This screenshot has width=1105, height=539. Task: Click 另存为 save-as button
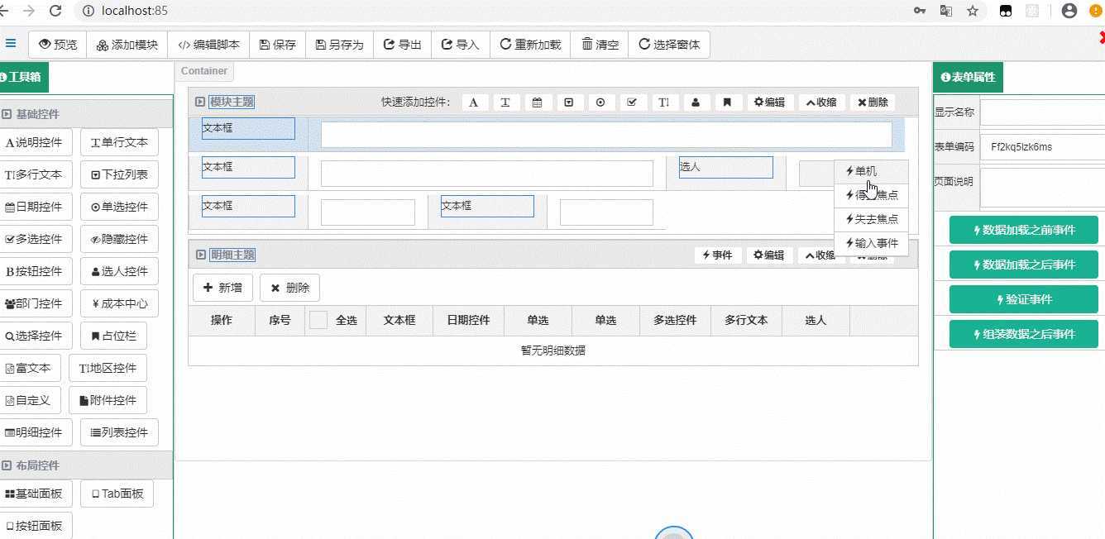339,45
